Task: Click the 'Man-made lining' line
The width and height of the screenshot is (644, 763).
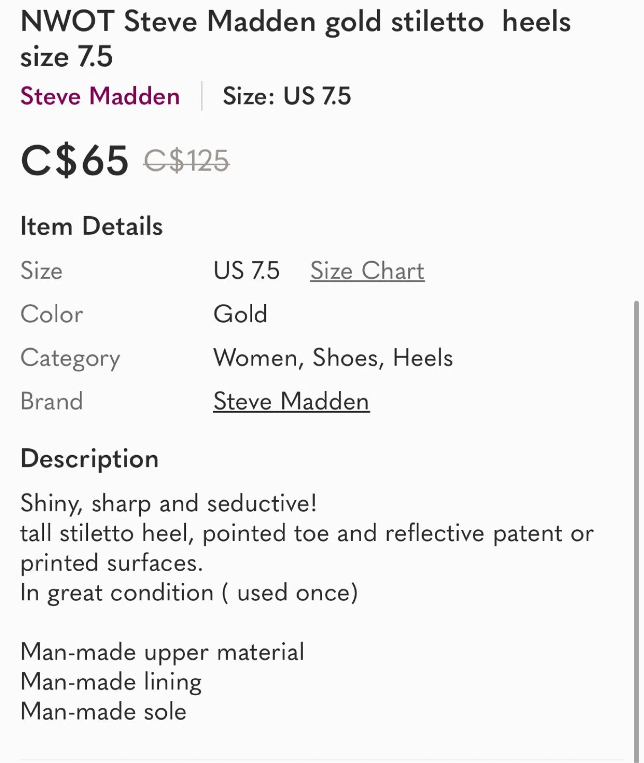Action: (111, 682)
